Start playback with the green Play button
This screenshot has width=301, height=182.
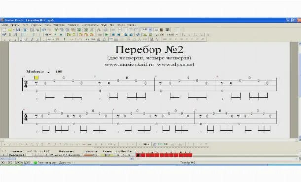pyautogui.click(x=107, y=35)
